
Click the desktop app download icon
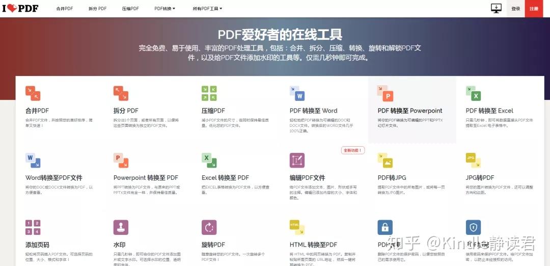point(496,9)
